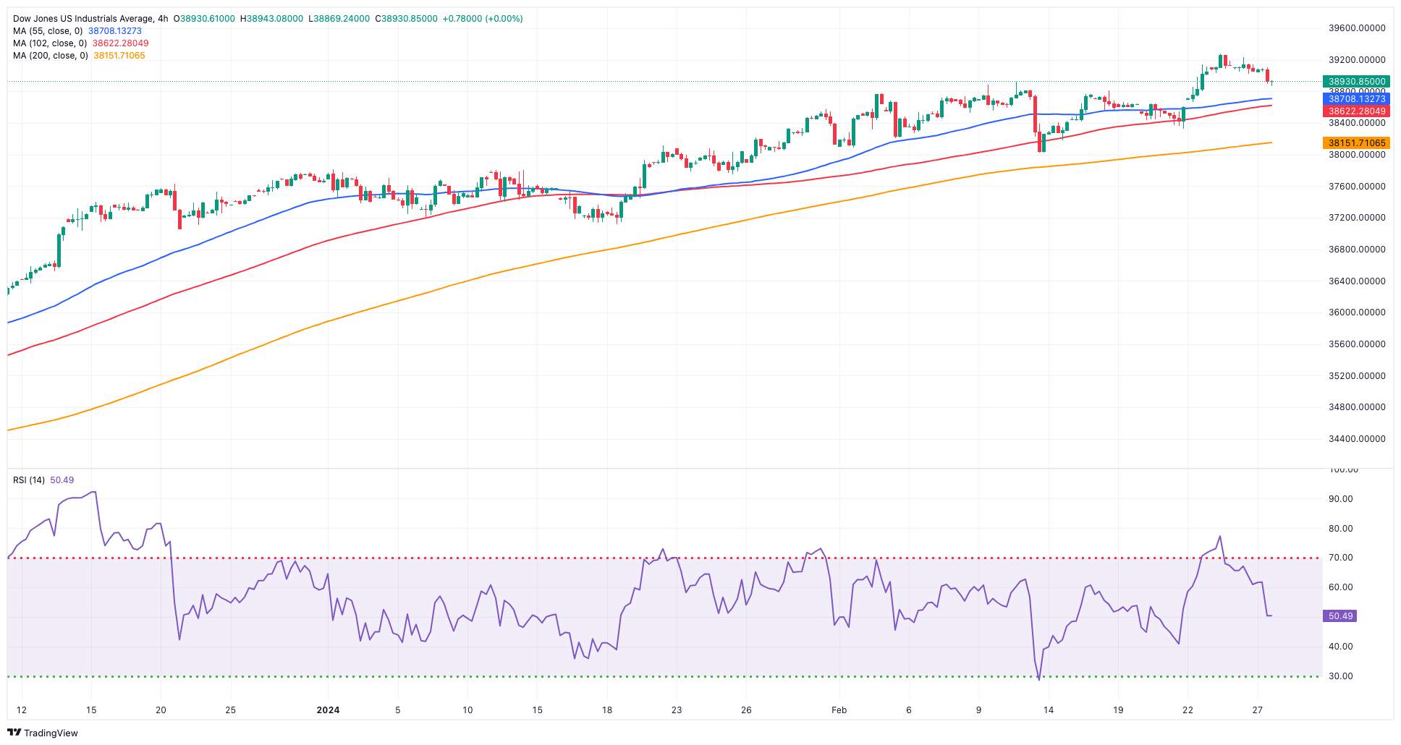Click the MA (55, close, 0) legend label
This screenshot has height=745, width=1401.
point(48,31)
